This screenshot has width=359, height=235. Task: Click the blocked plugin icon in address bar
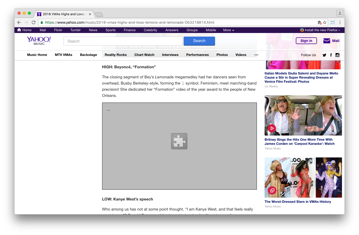[320, 22]
